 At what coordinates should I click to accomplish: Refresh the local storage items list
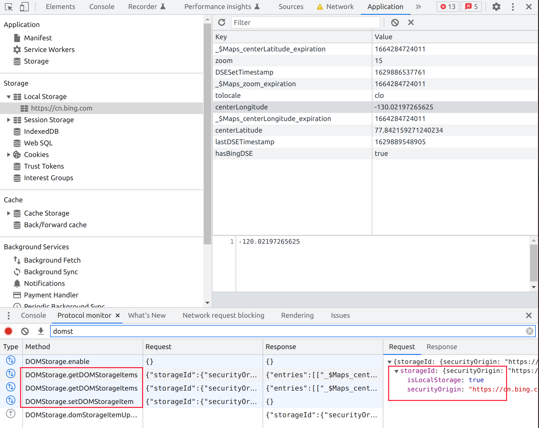pos(222,22)
